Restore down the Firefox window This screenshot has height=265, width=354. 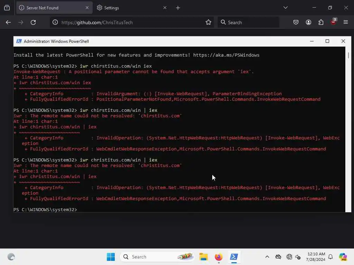click(x=330, y=8)
